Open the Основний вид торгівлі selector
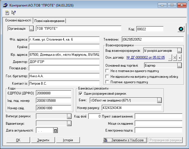189x149 pixels. click(x=180, y=65)
